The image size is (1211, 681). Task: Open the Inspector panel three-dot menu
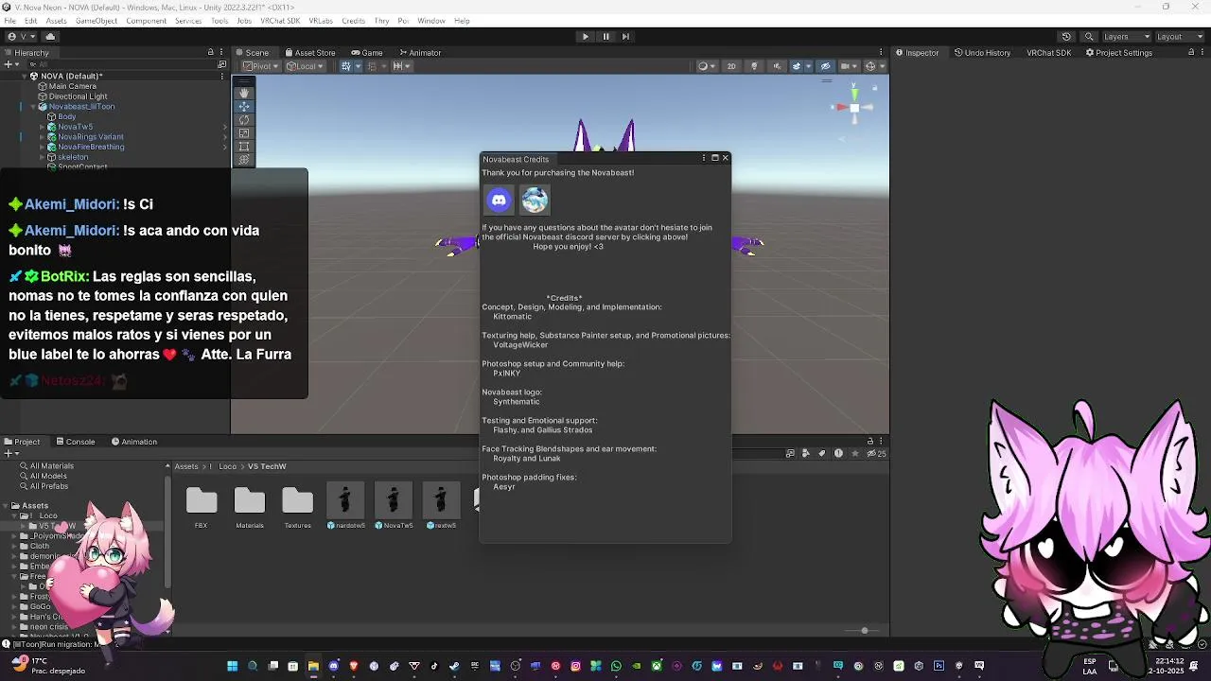pos(1203,52)
